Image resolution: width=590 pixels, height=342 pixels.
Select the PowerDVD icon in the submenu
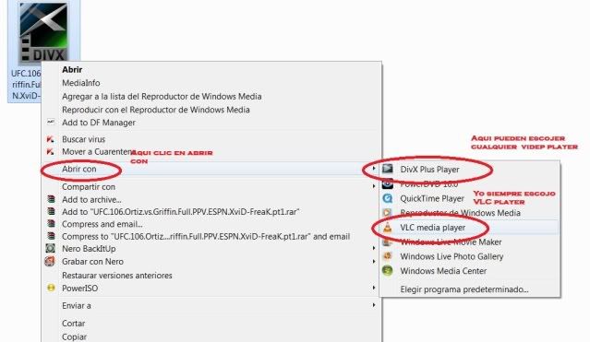[388, 183]
